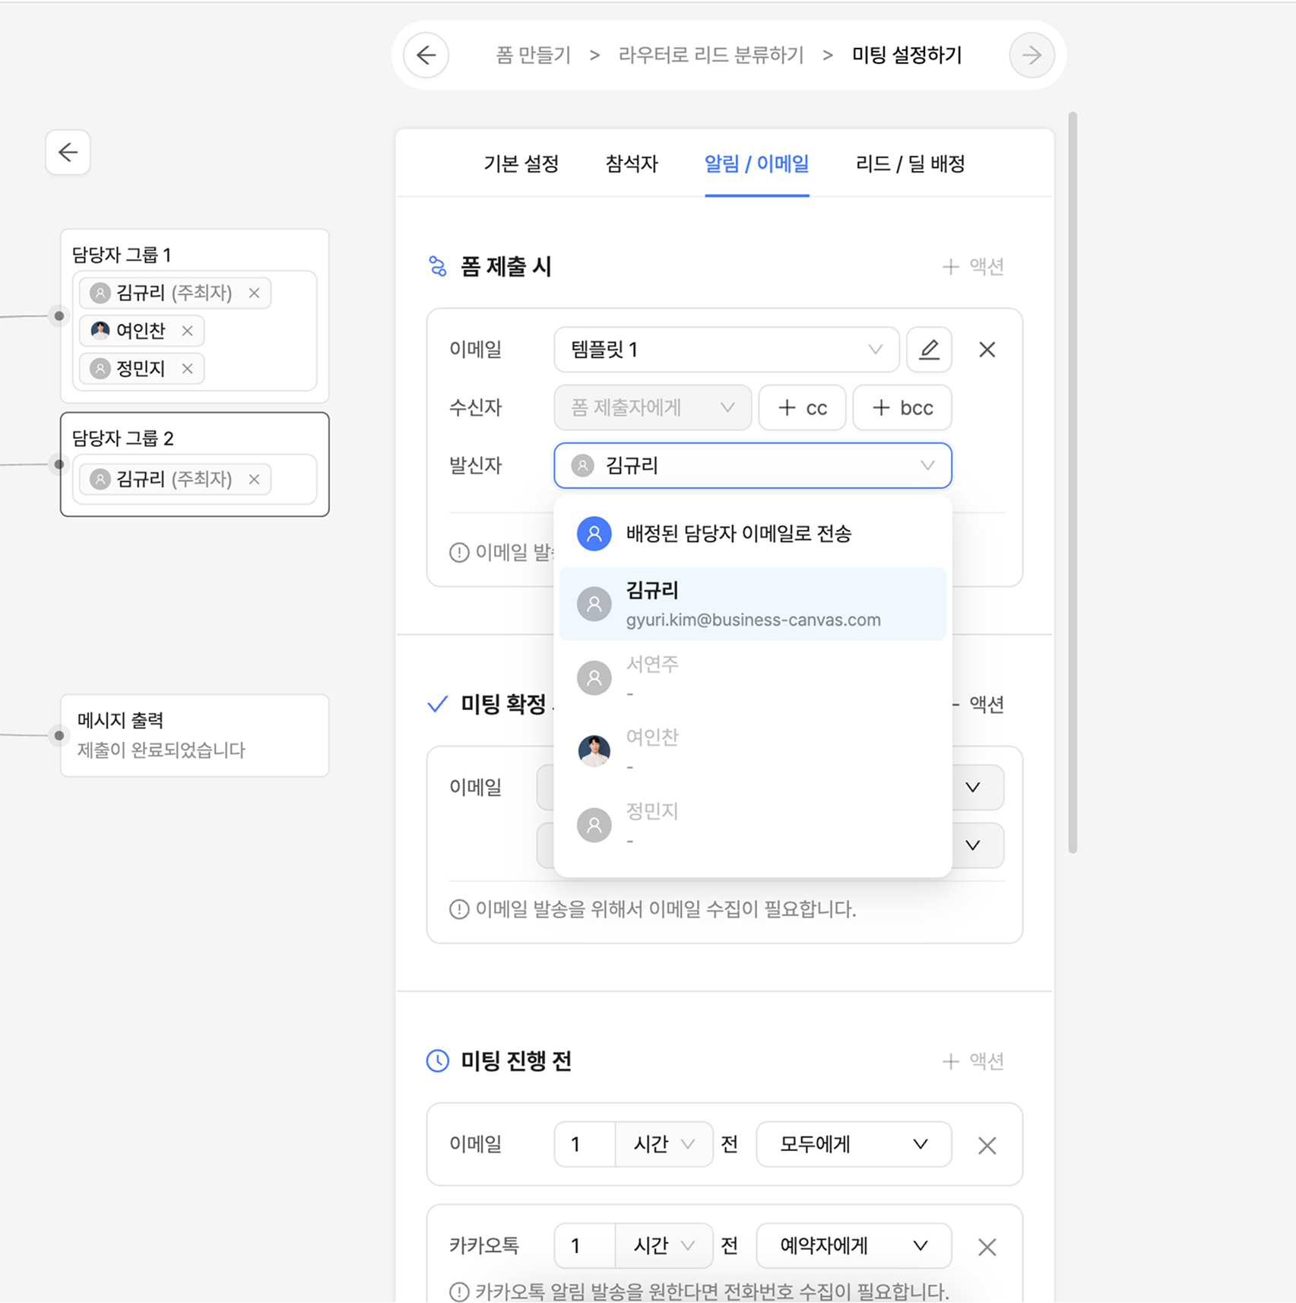
Task: Click the number field in the 카카오톡 reminder row
Action: 585,1246
